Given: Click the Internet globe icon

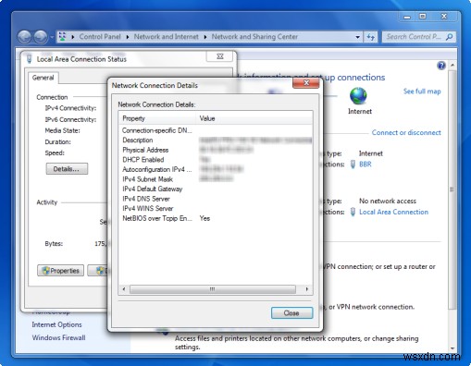Looking at the screenshot, I should 358,96.
